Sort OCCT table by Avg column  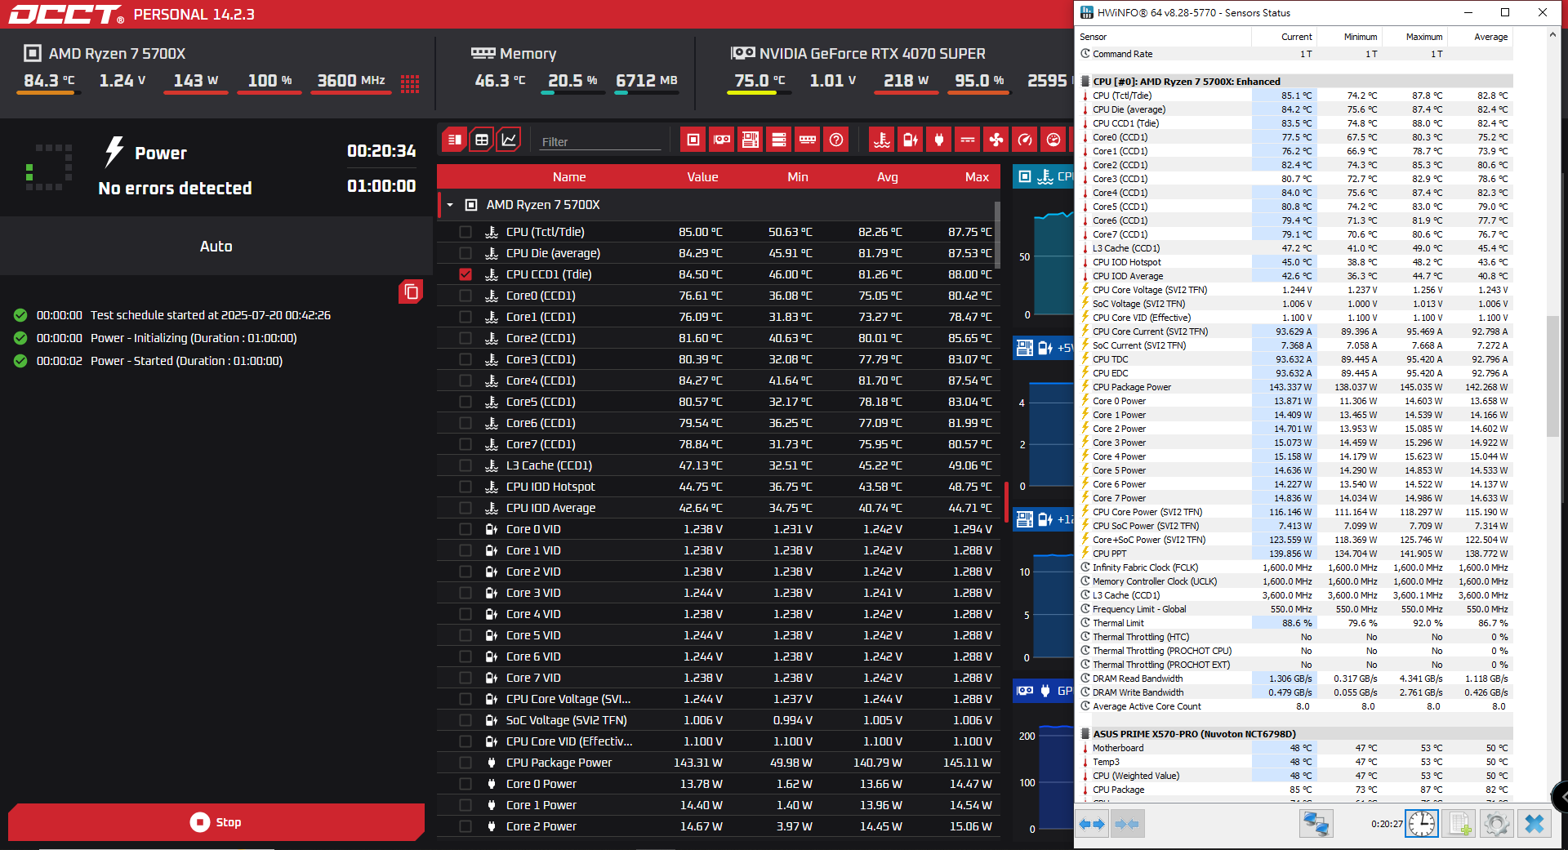coord(888,177)
